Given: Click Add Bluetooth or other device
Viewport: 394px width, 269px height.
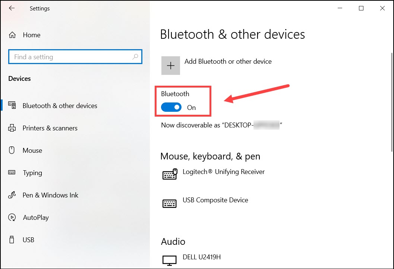Looking at the screenshot, I should coord(228,61).
